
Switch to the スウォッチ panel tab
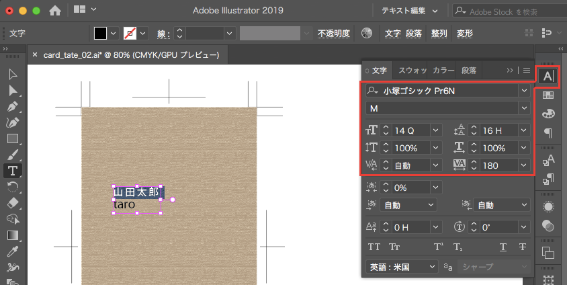coord(412,70)
